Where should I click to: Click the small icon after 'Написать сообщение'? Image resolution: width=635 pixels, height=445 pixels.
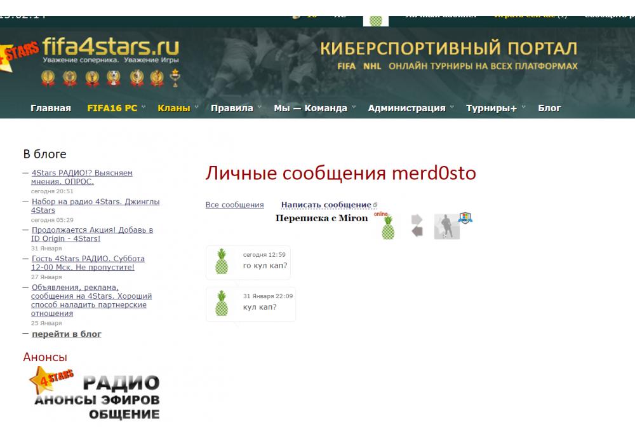[x=375, y=205]
